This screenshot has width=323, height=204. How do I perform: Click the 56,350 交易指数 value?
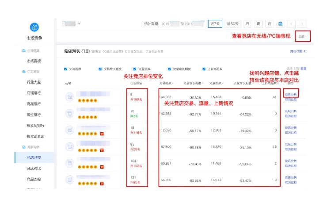click(x=166, y=180)
